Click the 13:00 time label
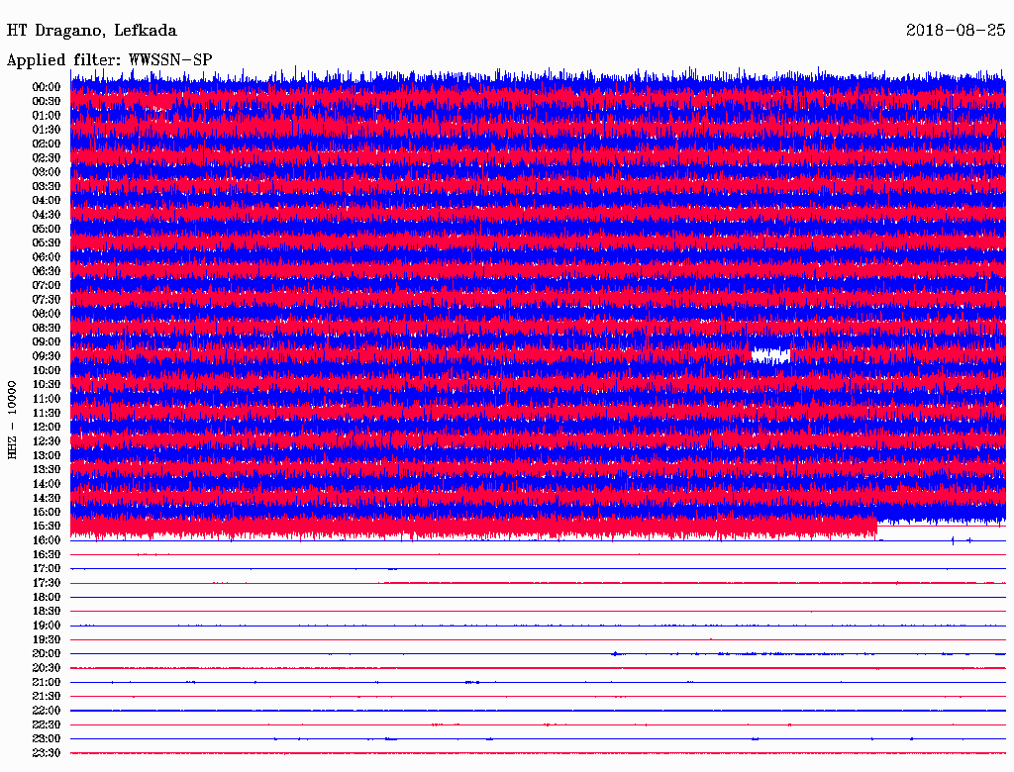 (x=47, y=456)
